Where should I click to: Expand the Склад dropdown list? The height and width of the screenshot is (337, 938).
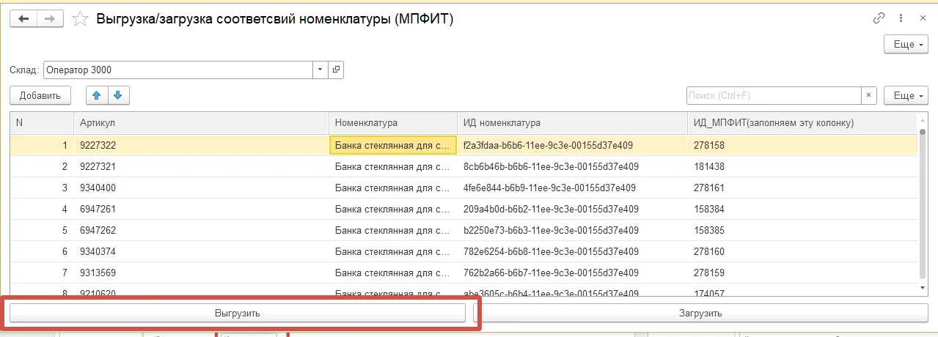(320, 70)
